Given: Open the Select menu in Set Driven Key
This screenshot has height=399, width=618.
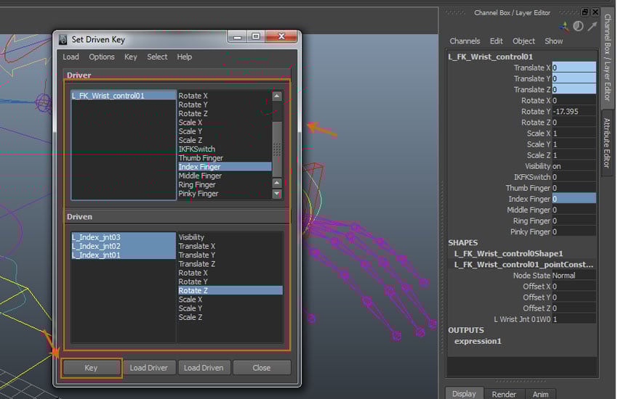Looking at the screenshot, I should pyautogui.click(x=157, y=57).
